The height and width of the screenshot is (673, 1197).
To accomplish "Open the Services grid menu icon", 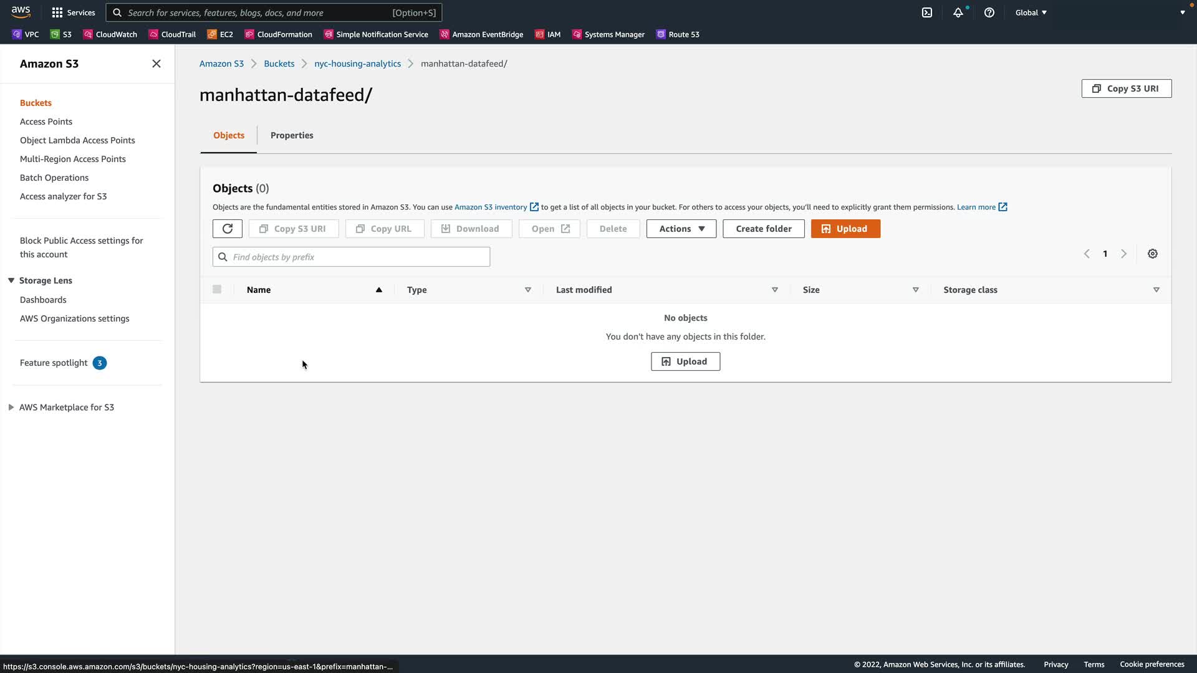I will click(x=57, y=12).
